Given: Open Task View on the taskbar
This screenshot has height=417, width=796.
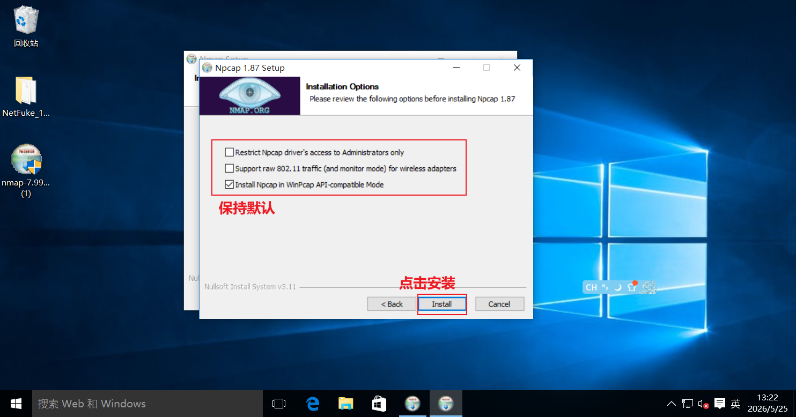Looking at the screenshot, I should coord(279,404).
